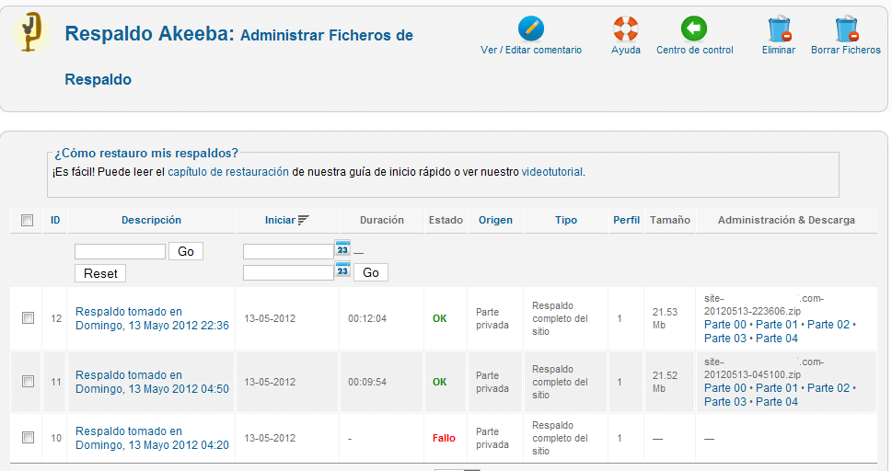892x471 pixels.
Task: Select the checkbox for backup ID 11
Action: [28, 381]
